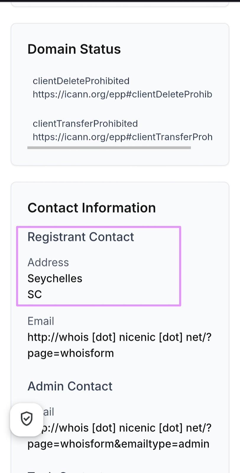The height and width of the screenshot is (473, 240).
Task: Open the icann.org clientDeleteProhibited URL
Action: pos(122,94)
